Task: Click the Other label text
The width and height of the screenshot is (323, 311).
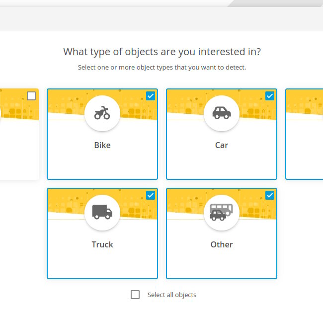Action: tap(222, 244)
